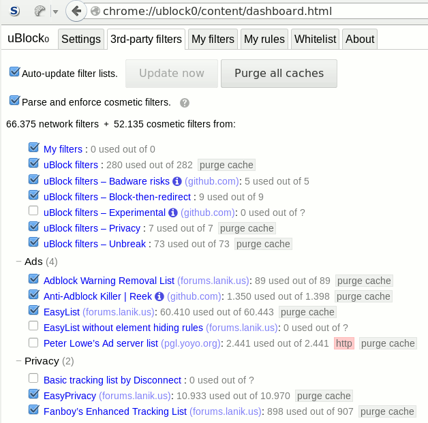Uncheck Anti-Adblock Killer Reek checkbox
428x423 pixels.
tap(33, 294)
